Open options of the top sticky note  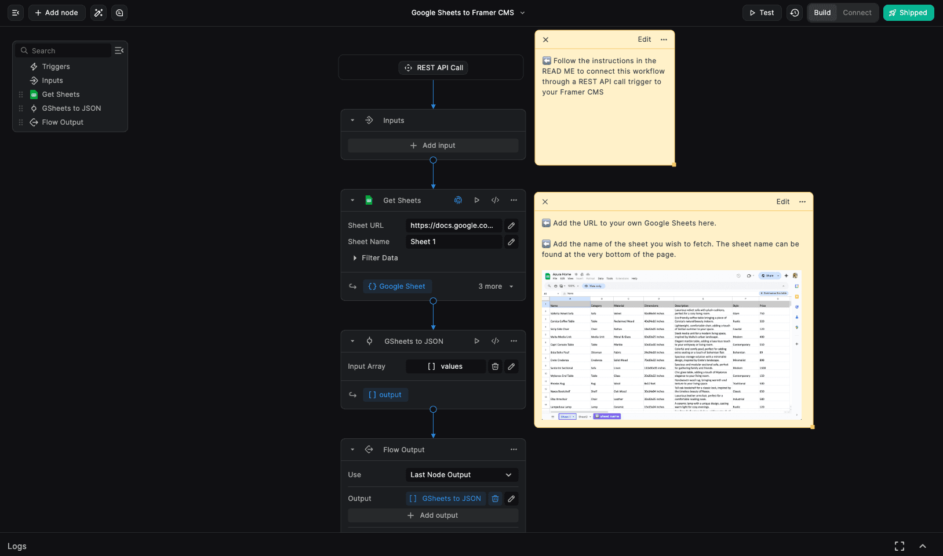click(664, 39)
